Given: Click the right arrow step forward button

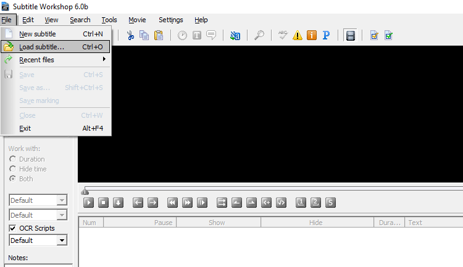Looking at the screenshot, I should (x=152, y=203).
